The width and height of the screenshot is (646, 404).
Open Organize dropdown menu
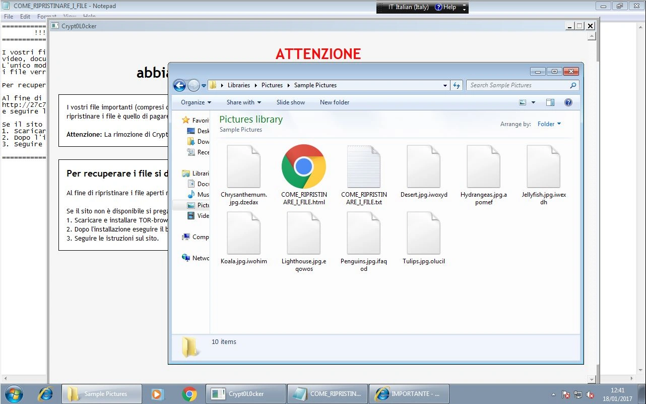coord(196,102)
